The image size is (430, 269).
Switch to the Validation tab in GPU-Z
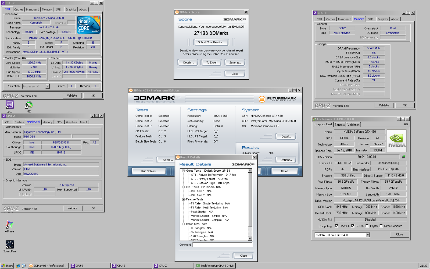pos(353,125)
